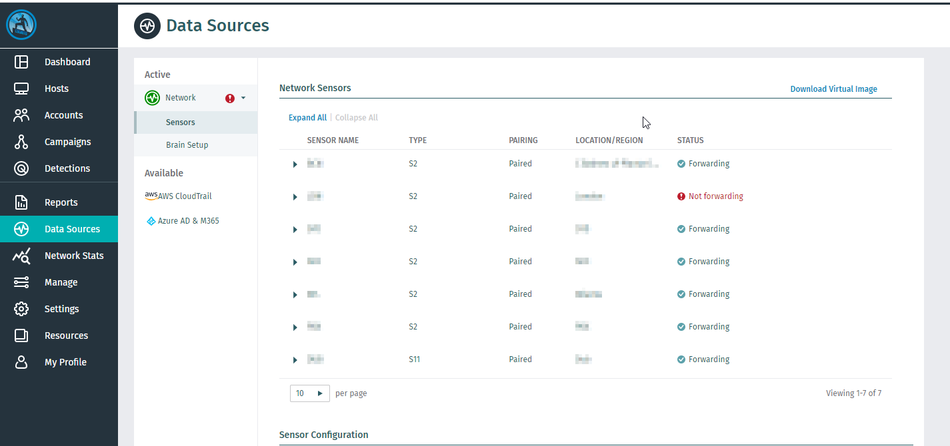Image resolution: width=950 pixels, height=446 pixels.
Task: Click the Hosts monitor icon
Action: pos(21,89)
